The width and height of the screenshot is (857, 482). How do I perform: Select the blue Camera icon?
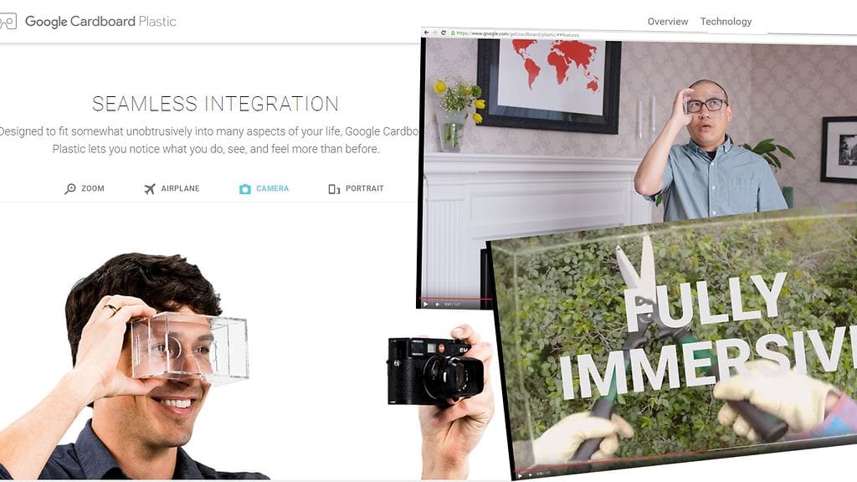coord(245,189)
